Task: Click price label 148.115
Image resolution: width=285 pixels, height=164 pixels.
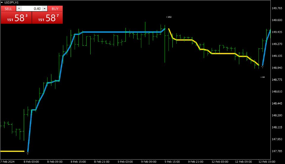Action: click(x=277, y=127)
